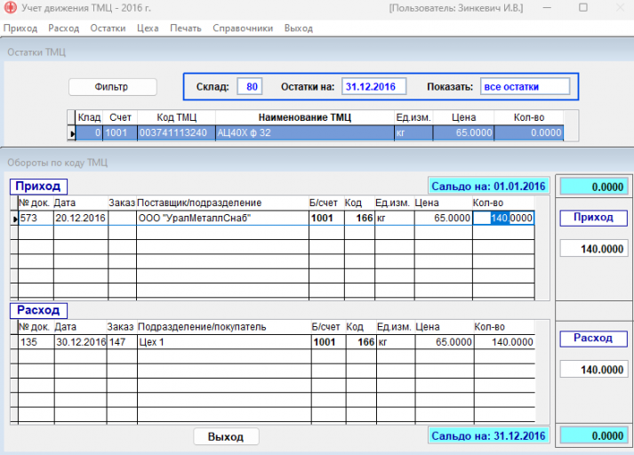The image size is (634, 455).
Task: Click the date cell 30.12.2016
Action: (81, 342)
